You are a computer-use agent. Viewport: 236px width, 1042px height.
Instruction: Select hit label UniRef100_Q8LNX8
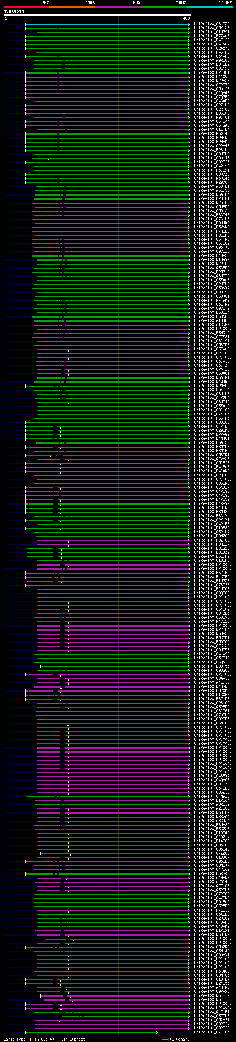212,69
